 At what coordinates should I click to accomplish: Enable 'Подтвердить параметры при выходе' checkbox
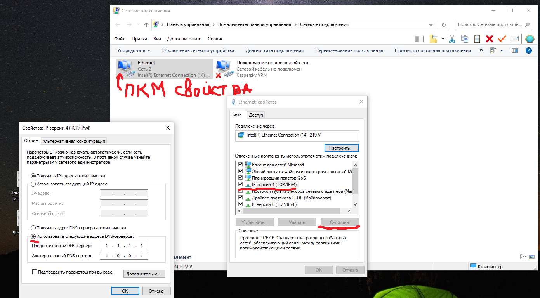pyautogui.click(x=35, y=272)
